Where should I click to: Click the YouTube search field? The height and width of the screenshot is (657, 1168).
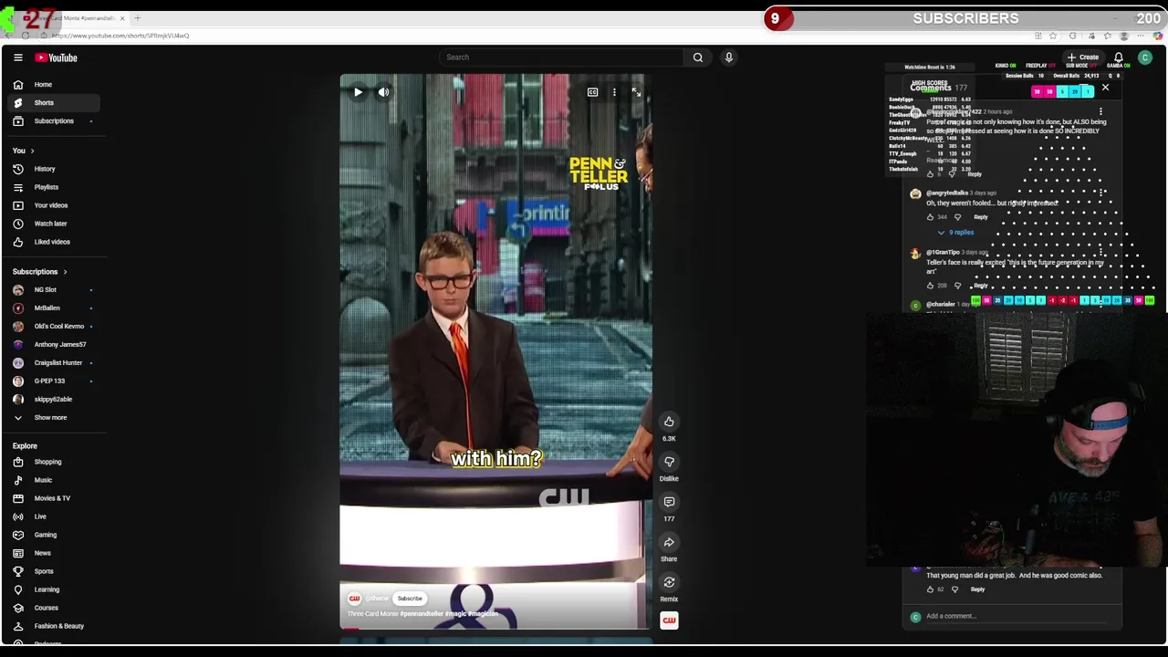point(561,57)
